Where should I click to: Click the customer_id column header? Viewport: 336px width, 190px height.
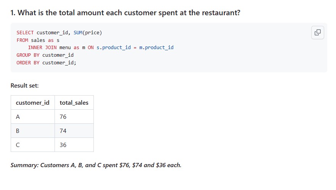click(32, 103)
